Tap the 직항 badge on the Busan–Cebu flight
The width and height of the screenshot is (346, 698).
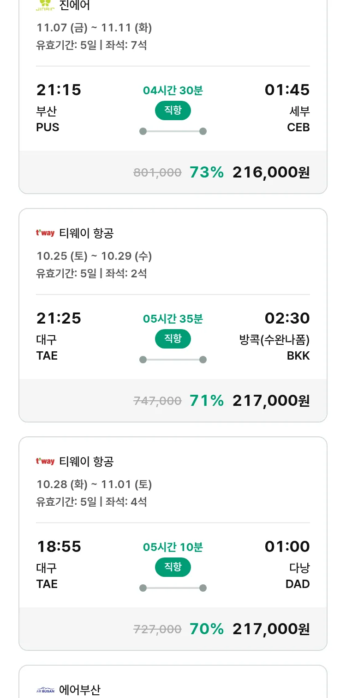pos(173,110)
